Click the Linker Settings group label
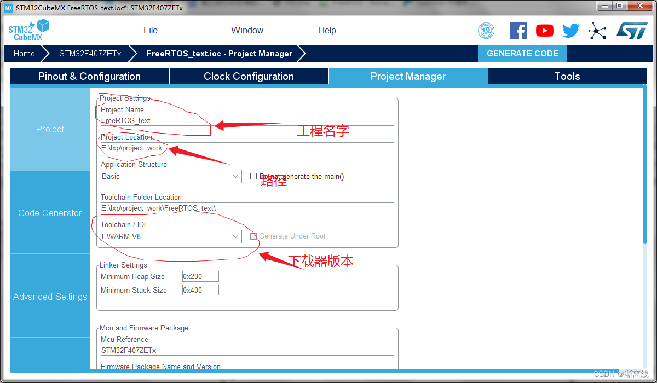The width and height of the screenshot is (657, 383). [x=123, y=265]
